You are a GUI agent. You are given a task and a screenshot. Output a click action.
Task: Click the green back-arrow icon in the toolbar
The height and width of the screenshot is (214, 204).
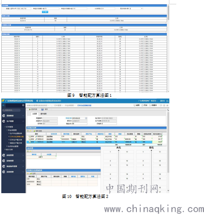pyautogui.click(x=30, y=109)
